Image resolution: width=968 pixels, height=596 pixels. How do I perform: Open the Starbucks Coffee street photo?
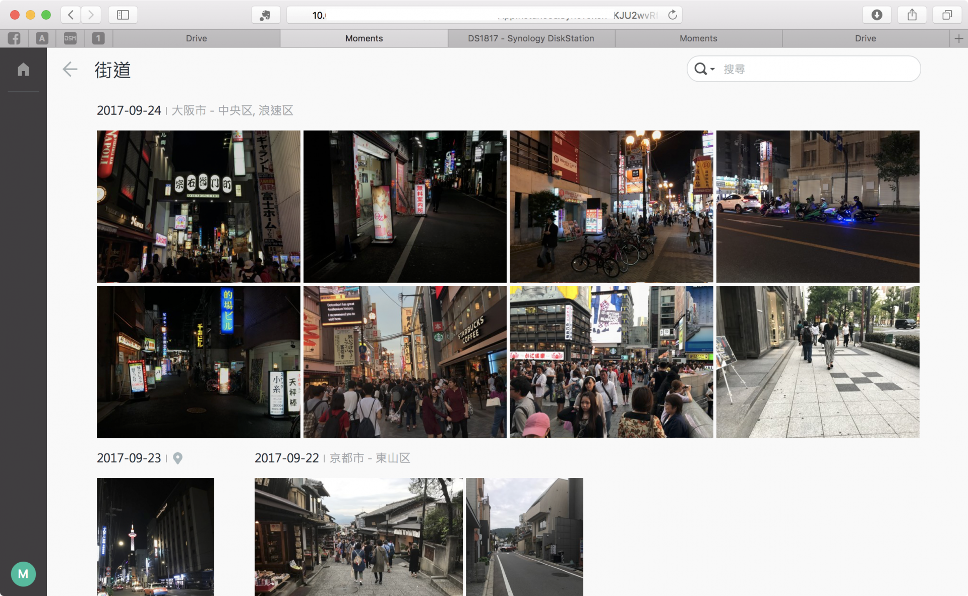(x=405, y=362)
